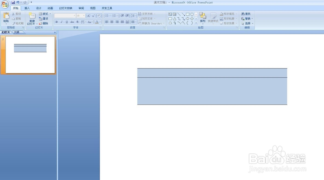Click the 粘贴 paste icon
The image size is (324, 180).
(6, 16)
